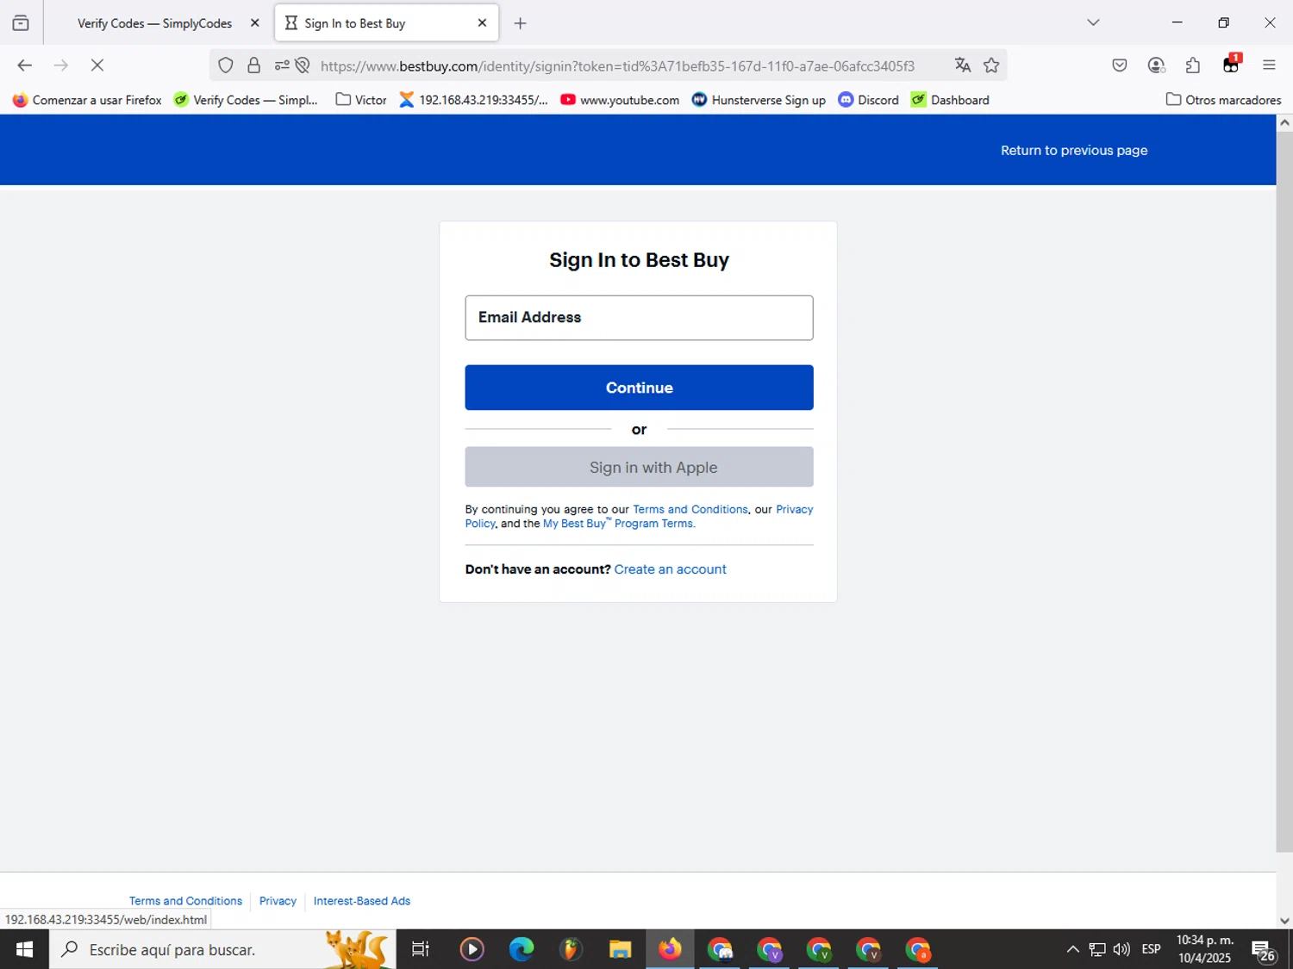Open the Dashboard bookmark
This screenshot has height=969, width=1293.
950,100
